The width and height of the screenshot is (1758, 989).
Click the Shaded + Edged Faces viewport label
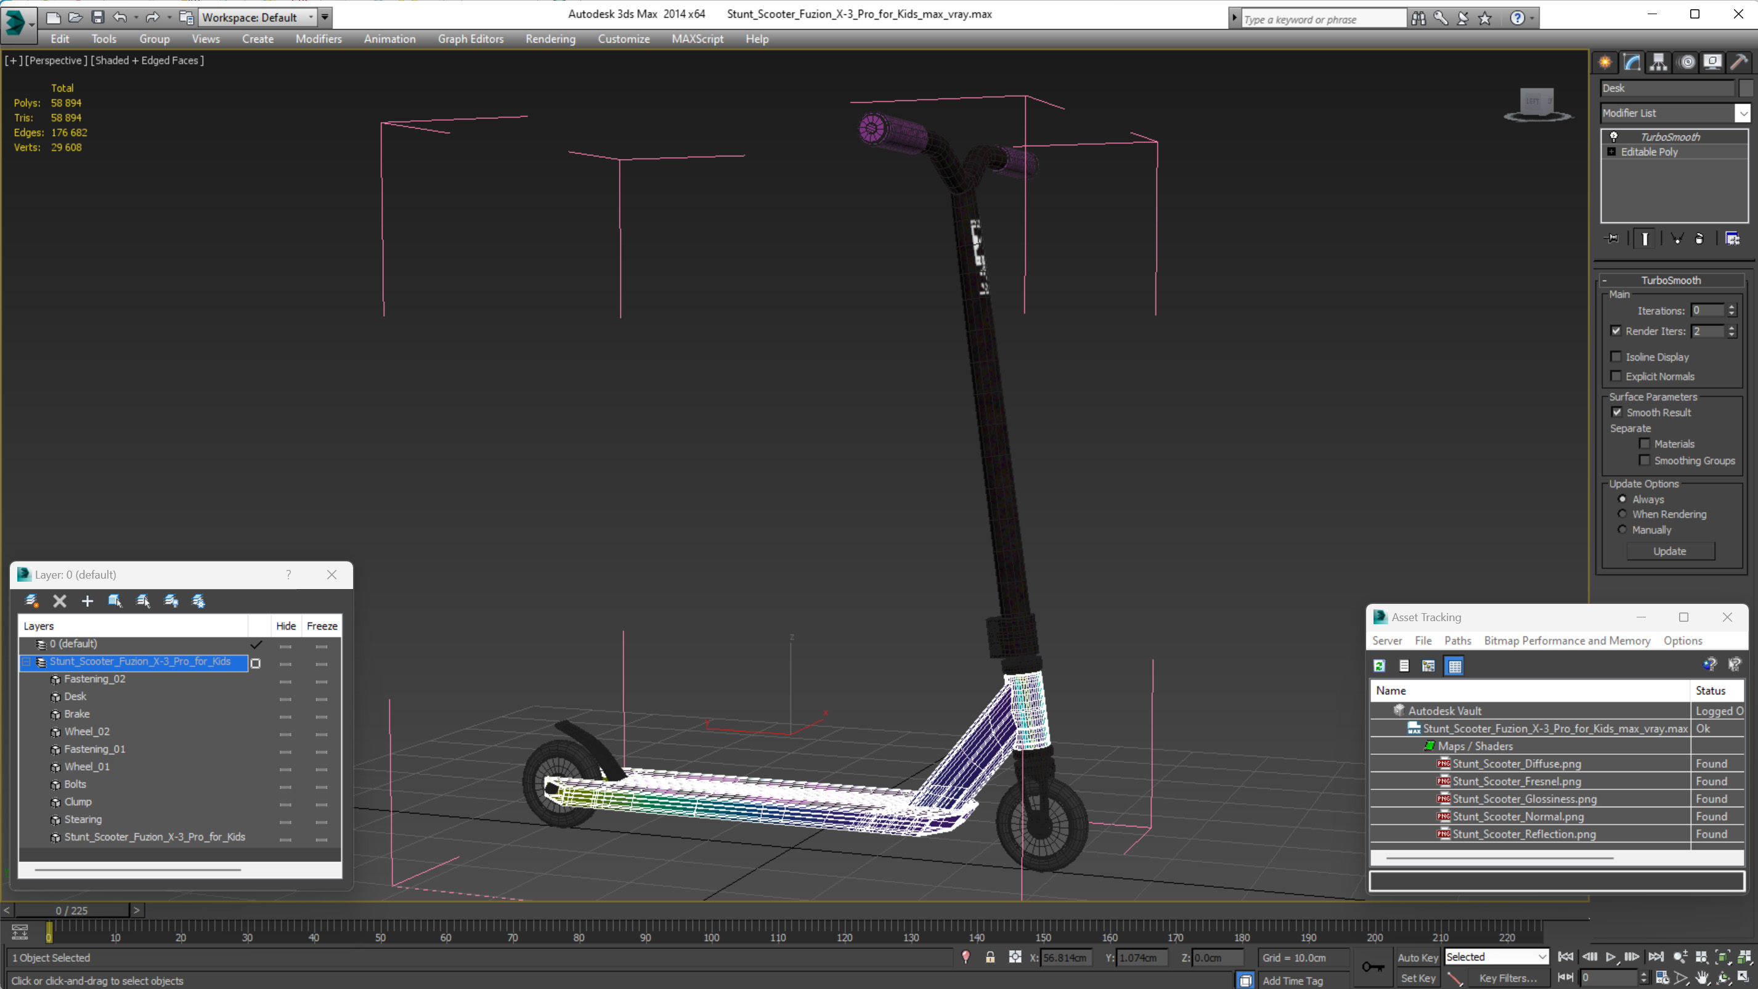[x=147, y=60]
